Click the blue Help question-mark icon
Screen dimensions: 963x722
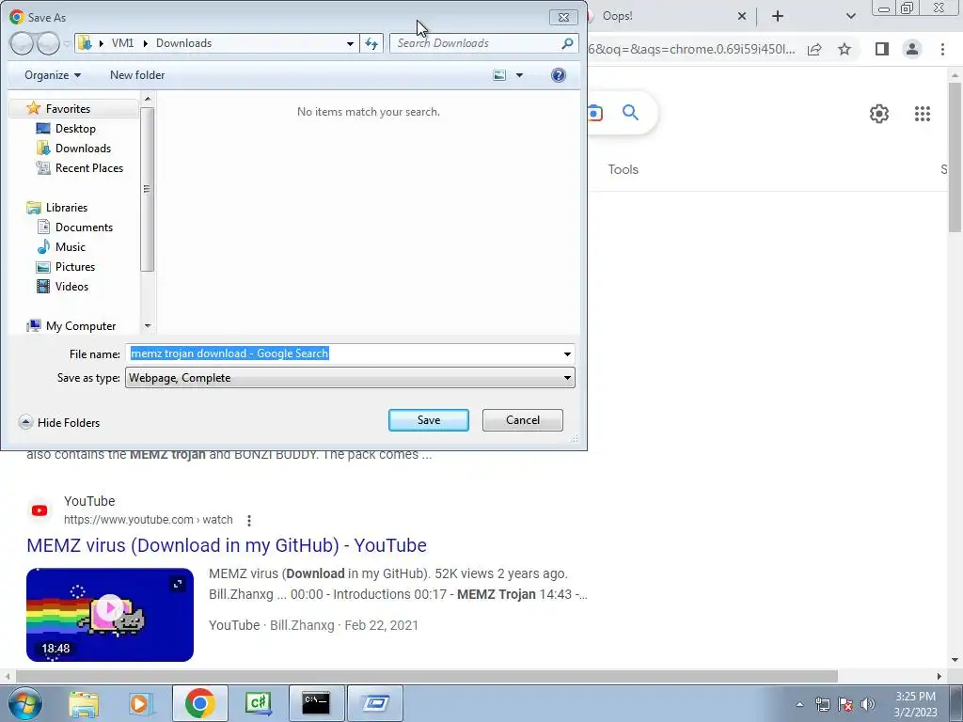(559, 75)
